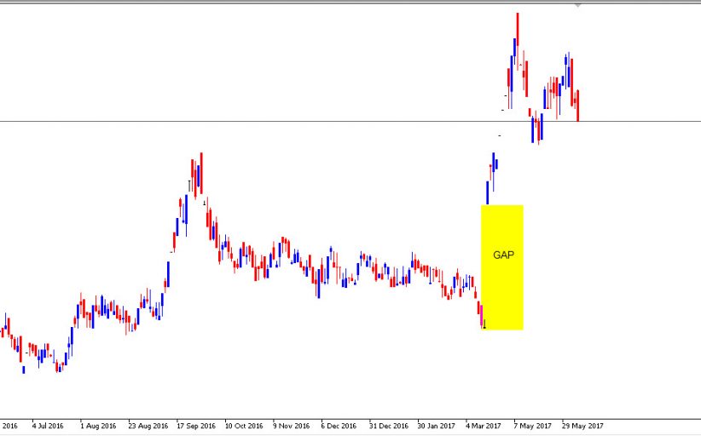Click the 1 Aug 2016 date label

click(98, 426)
